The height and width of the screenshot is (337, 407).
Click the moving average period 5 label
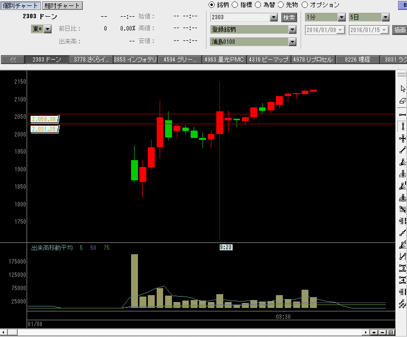[x=81, y=248]
